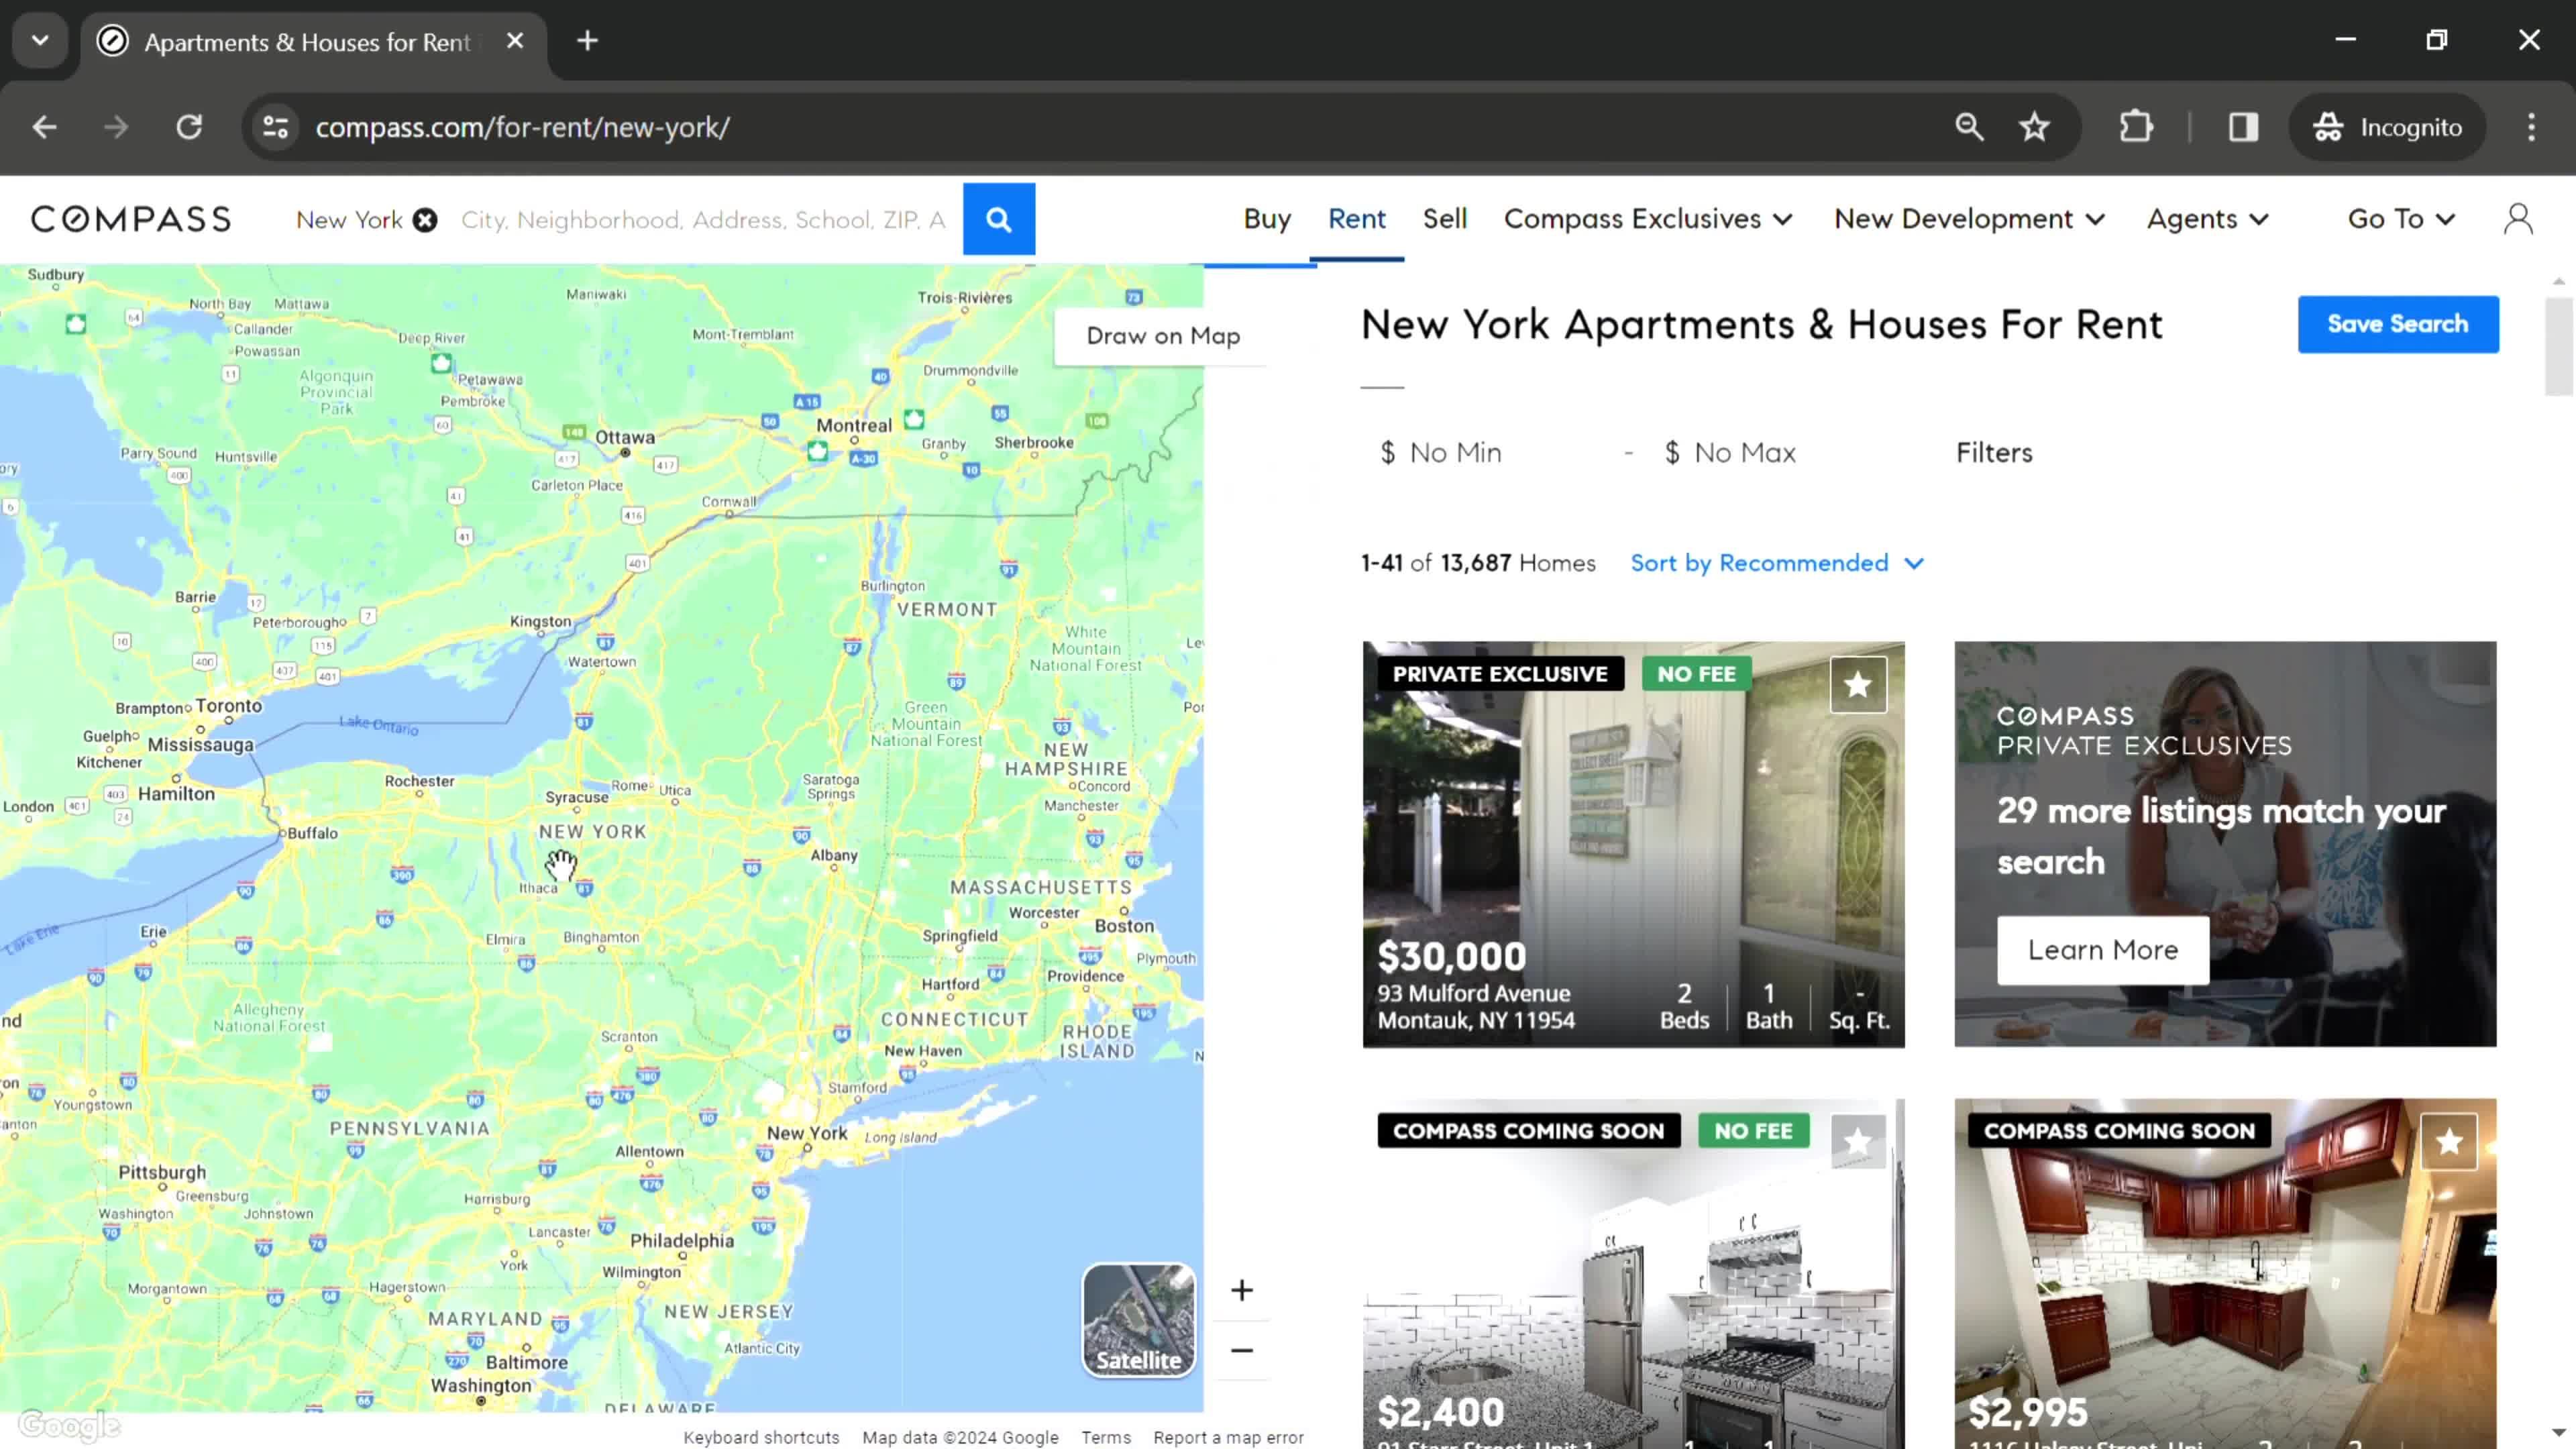Click the Toronto label on the map
The height and width of the screenshot is (1449, 2576).
point(228,706)
